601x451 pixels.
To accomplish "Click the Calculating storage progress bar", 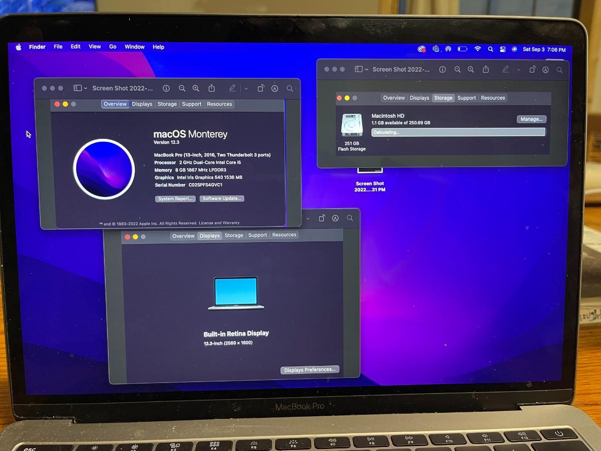I will (458, 132).
